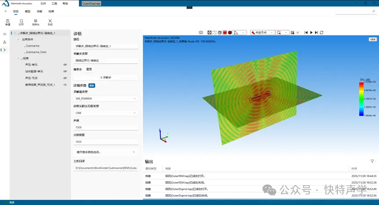Click the 声速 input field with 1500

click(x=105, y=127)
